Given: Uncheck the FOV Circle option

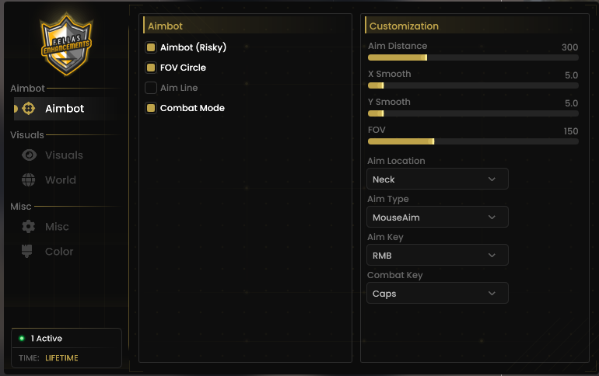Looking at the screenshot, I should click(151, 68).
